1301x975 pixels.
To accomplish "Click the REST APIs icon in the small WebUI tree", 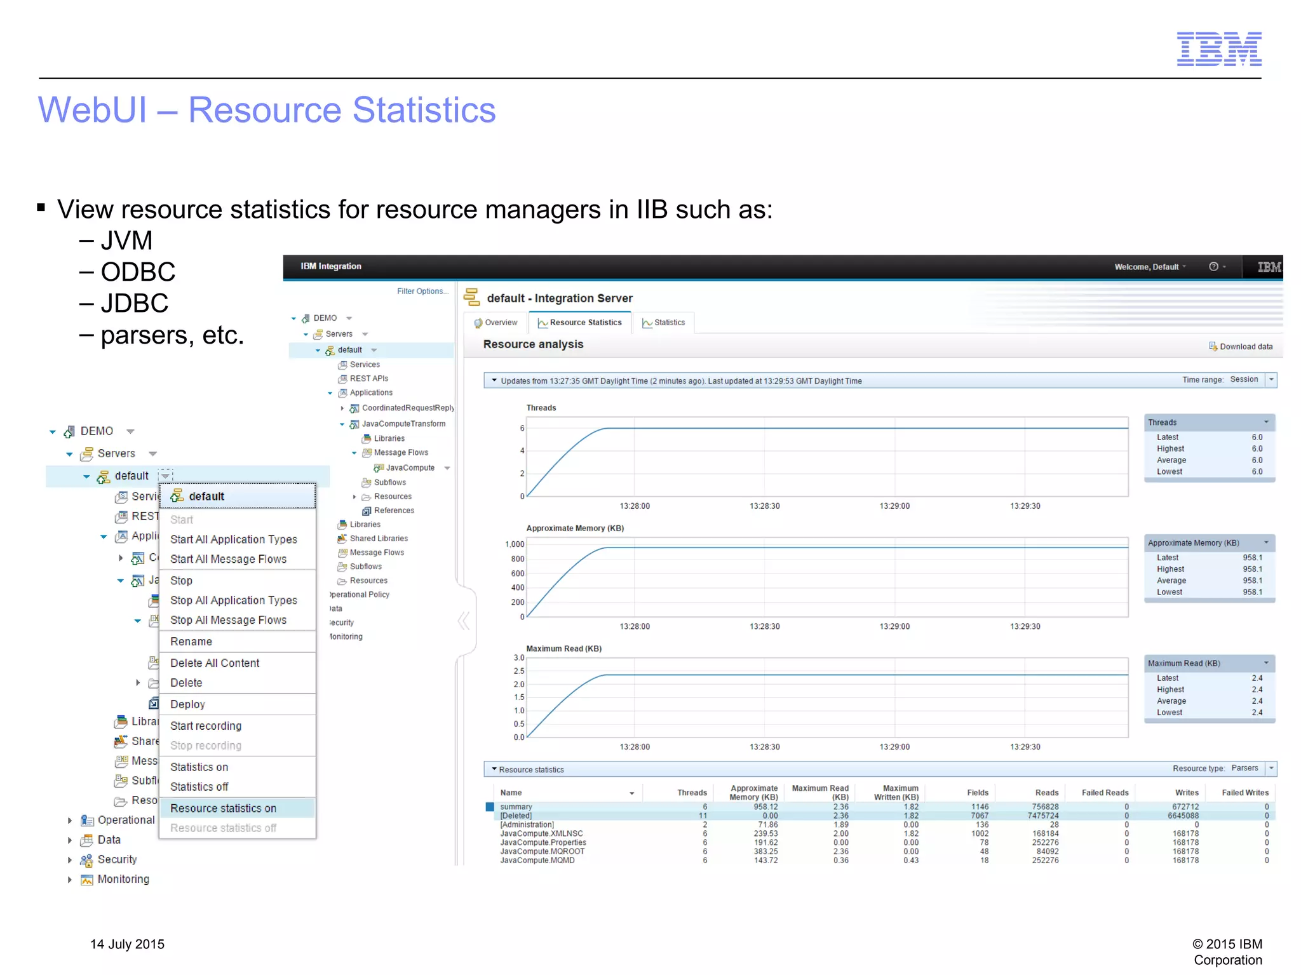I will tap(342, 379).
